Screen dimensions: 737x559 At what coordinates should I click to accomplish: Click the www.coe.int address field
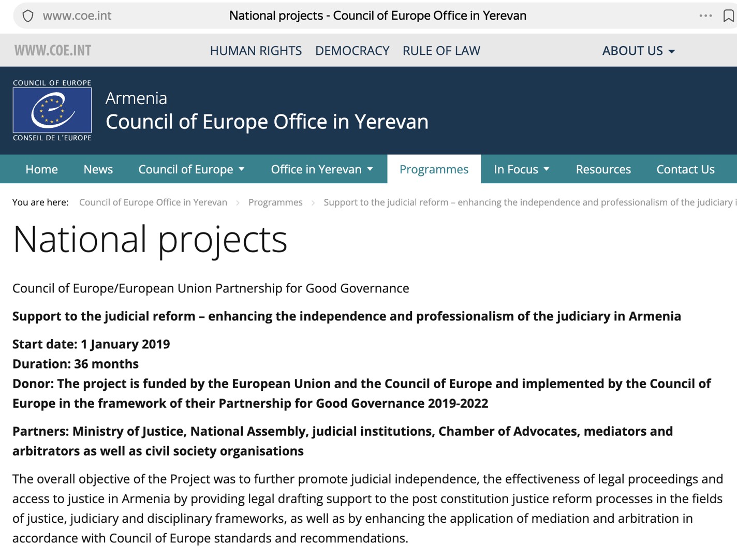[77, 16]
